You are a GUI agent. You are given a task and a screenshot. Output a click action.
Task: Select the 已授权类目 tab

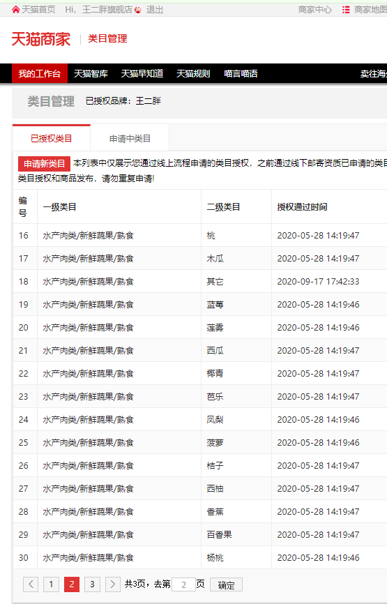51,138
